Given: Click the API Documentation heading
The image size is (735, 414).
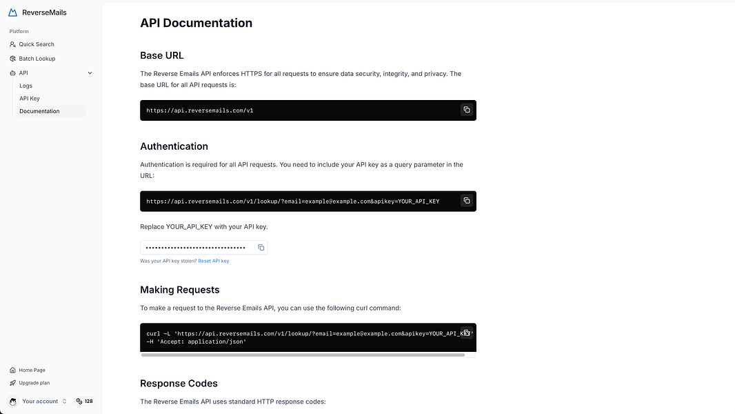Looking at the screenshot, I should click(x=196, y=23).
